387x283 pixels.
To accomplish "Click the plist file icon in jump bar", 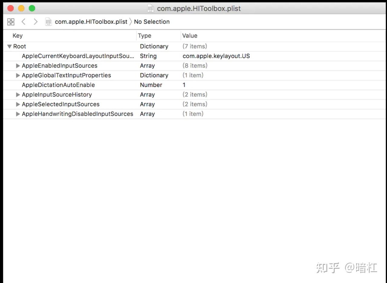I will (48, 22).
